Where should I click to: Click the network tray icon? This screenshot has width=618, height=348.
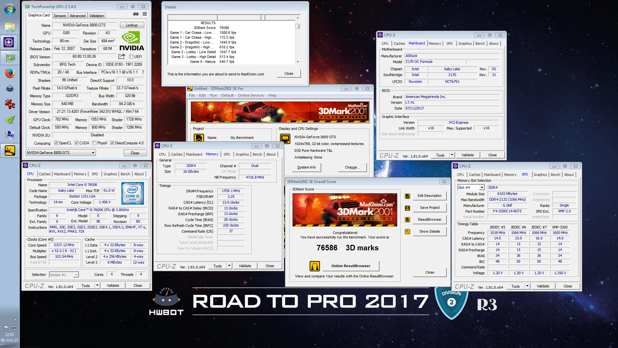point(14,327)
